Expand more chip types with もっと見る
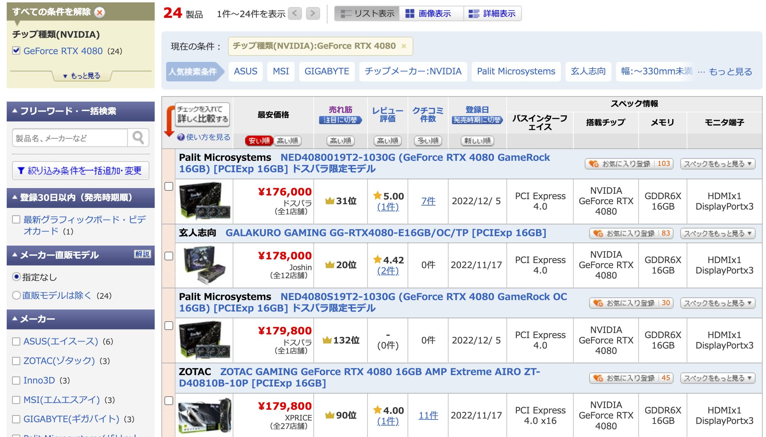 tap(82, 76)
